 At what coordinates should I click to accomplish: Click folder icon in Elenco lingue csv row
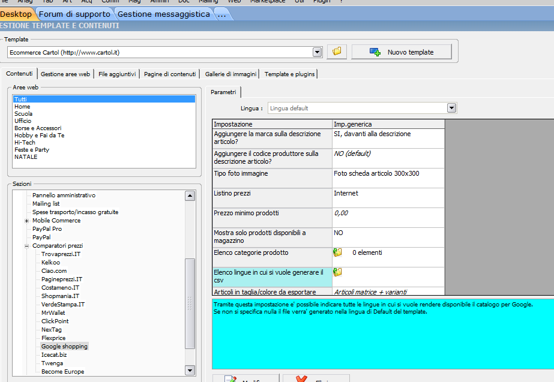(337, 272)
